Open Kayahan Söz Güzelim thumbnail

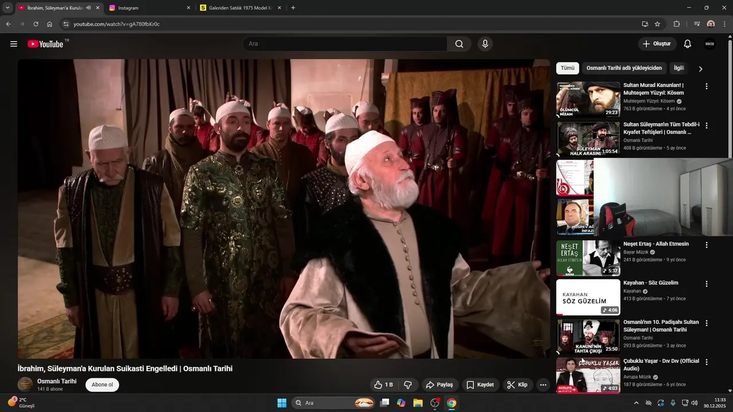[588, 297]
